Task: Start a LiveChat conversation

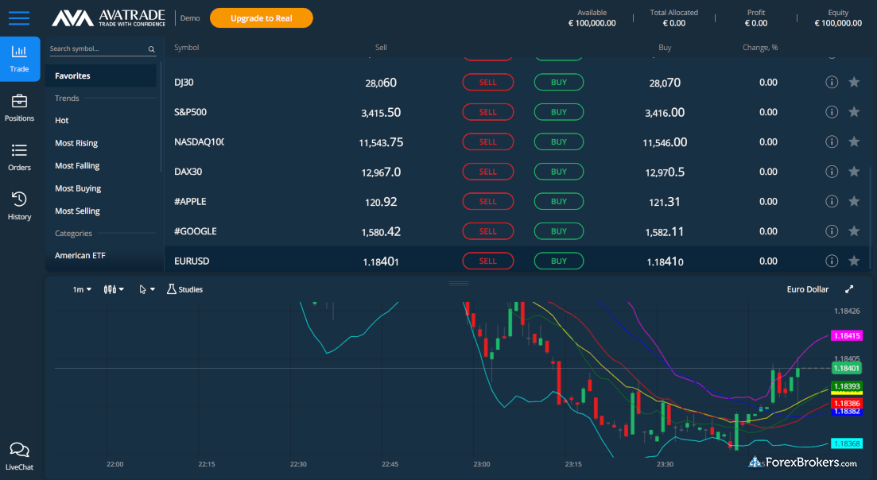Action: click(20, 456)
